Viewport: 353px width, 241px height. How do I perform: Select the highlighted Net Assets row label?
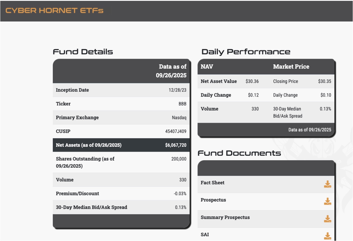point(88,145)
